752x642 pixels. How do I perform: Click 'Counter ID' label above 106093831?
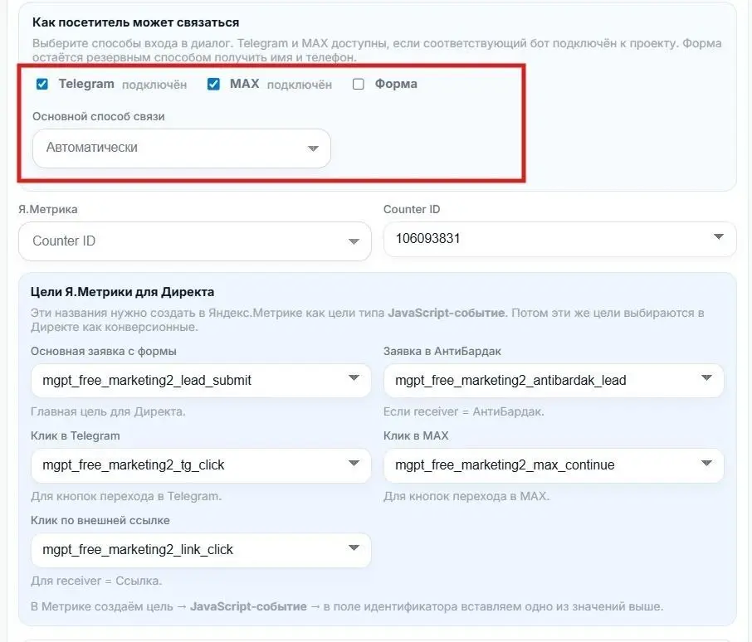(412, 209)
